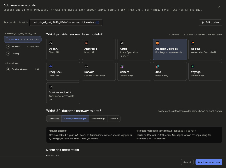
Task: Click the Jina logo icon
Action: point(157,66)
